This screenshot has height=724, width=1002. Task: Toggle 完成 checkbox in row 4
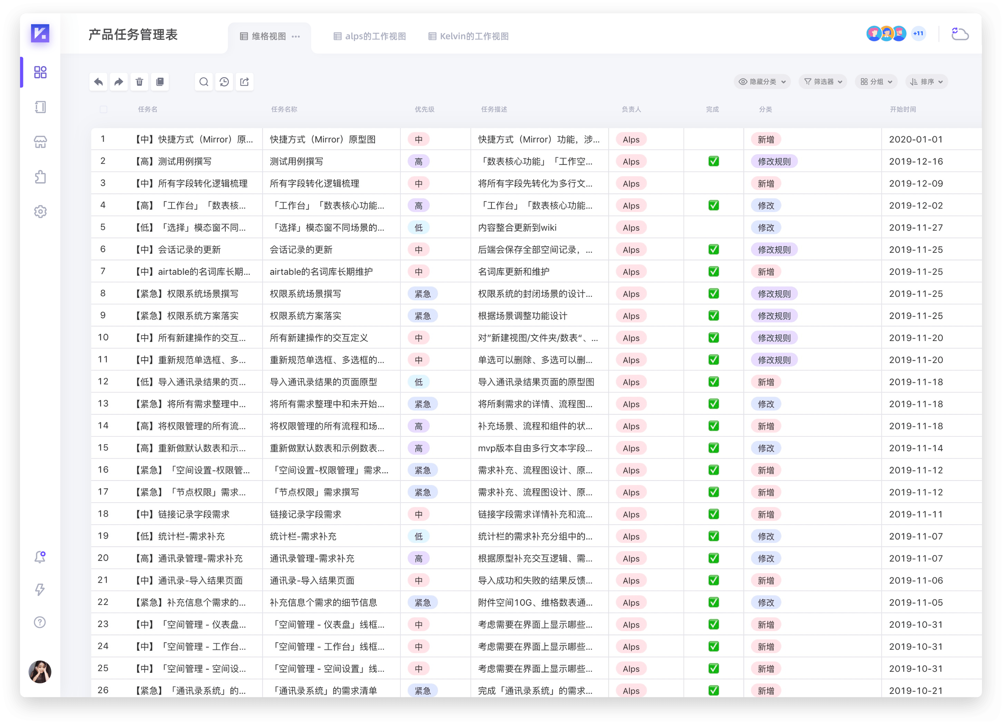click(713, 205)
